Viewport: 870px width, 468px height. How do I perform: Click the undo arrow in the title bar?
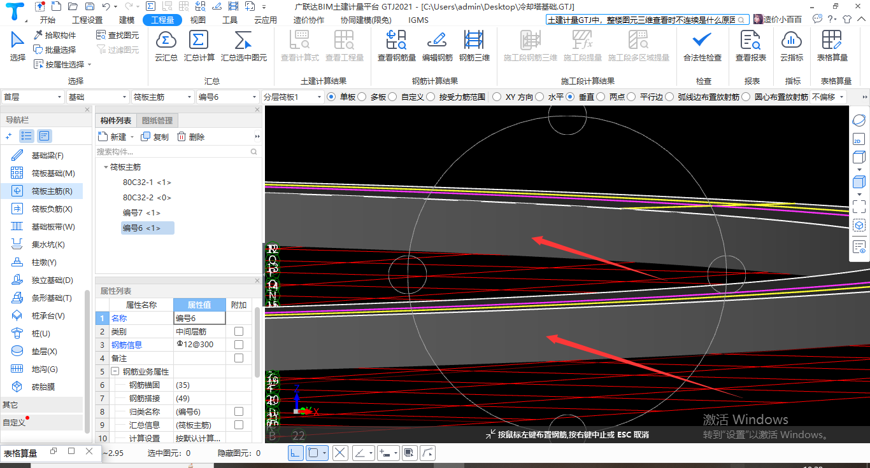coord(106,6)
